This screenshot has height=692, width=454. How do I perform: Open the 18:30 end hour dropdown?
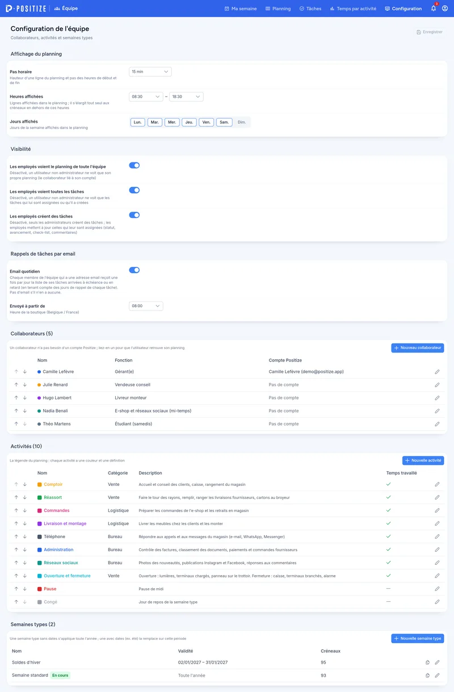coord(186,97)
